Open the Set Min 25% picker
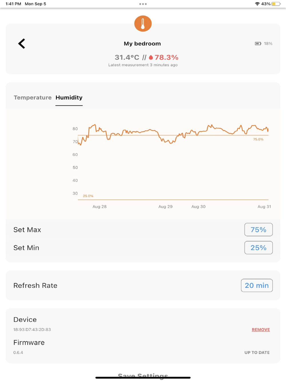This screenshot has height=381, width=286. click(258, 248)
